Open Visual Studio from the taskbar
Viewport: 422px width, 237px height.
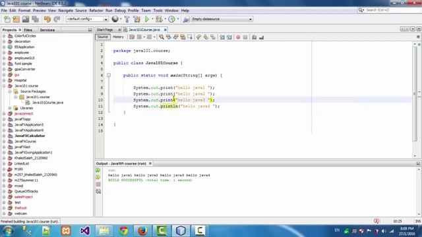pos(85,230)
